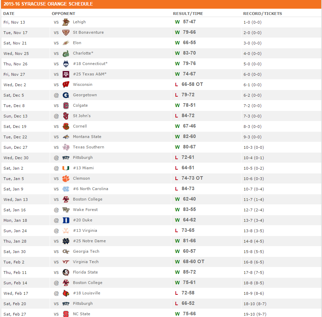Screen dimensions: 322x317
Task: Click the Montana State opponent name
Action: (x=87, y=137)
